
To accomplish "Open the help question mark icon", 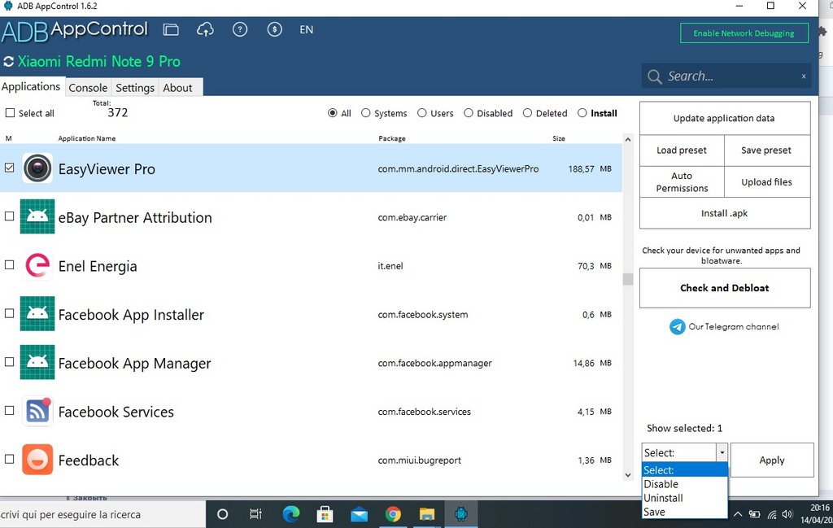I will 240,30.
